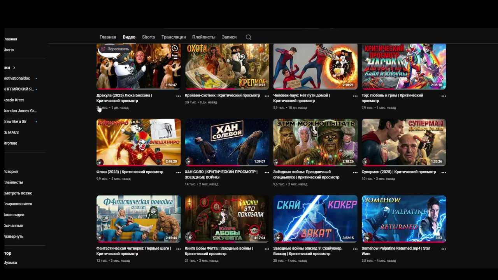Click Add to queue icon on Дракула thumbnail
This screenshot has height=280, width=498.
(x=175, y=57)
